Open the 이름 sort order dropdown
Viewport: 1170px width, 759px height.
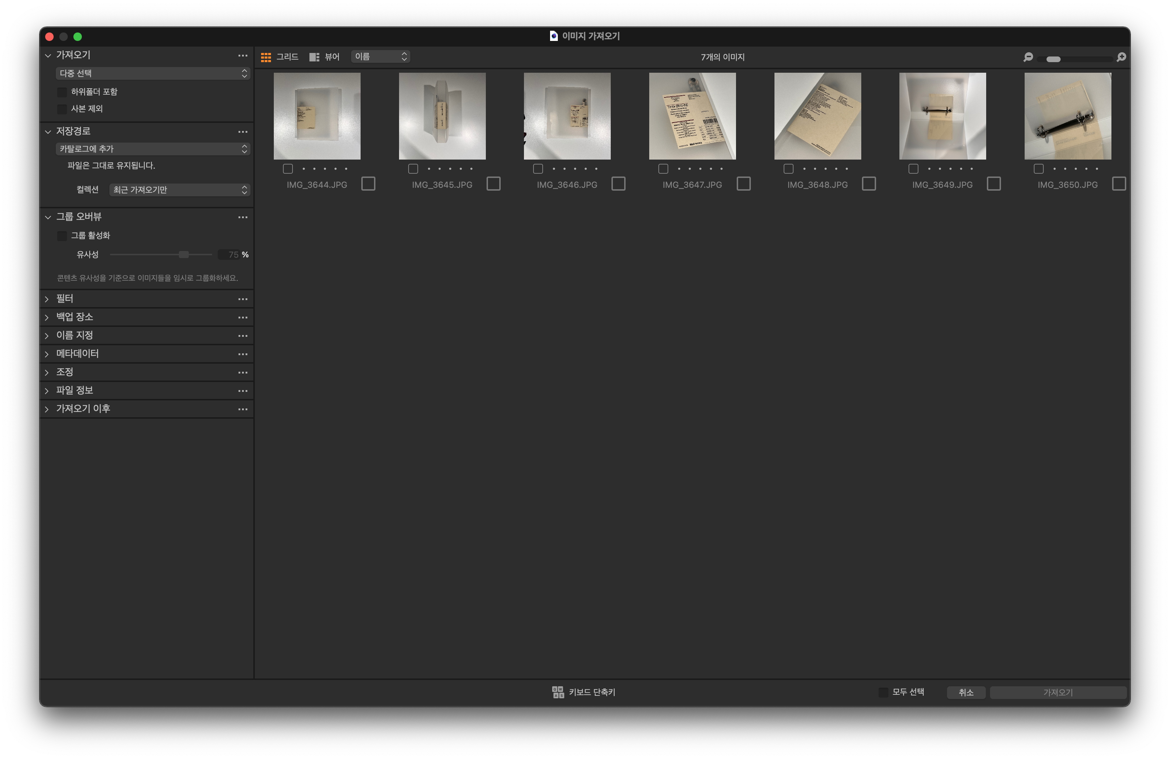(x=380, y=56)
